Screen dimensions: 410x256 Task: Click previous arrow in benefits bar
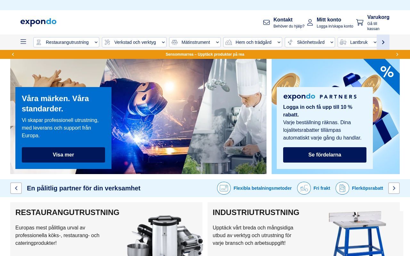tap(16, 188)
